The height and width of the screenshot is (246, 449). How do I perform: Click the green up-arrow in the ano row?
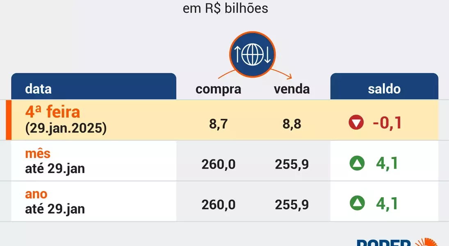(x=357, y=203)
